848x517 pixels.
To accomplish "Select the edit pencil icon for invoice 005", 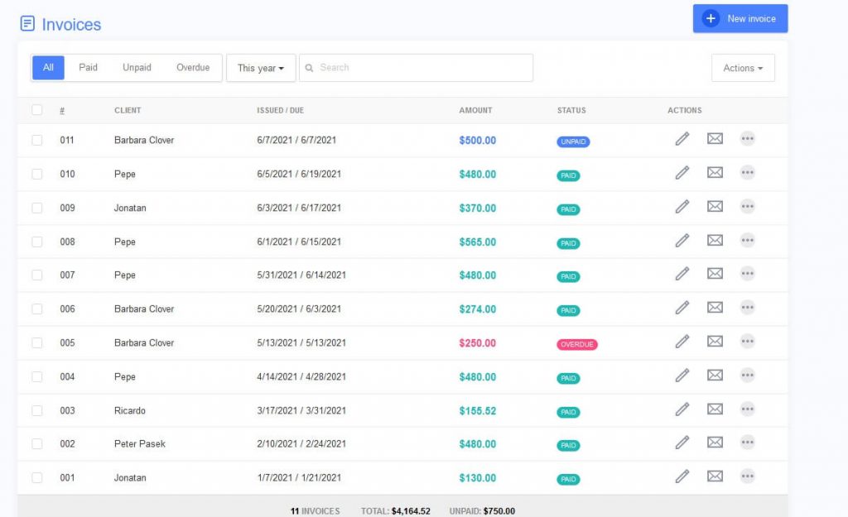I will (682, 341).
